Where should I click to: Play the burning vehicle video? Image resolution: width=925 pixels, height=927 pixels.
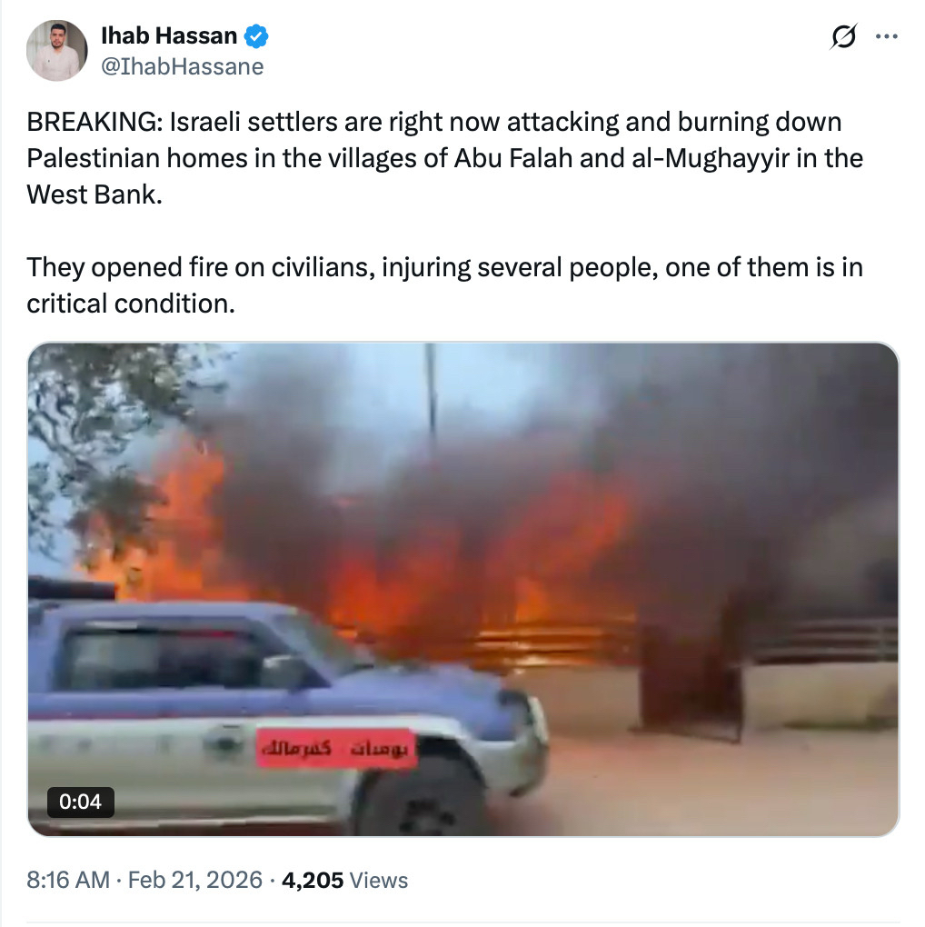463,590
